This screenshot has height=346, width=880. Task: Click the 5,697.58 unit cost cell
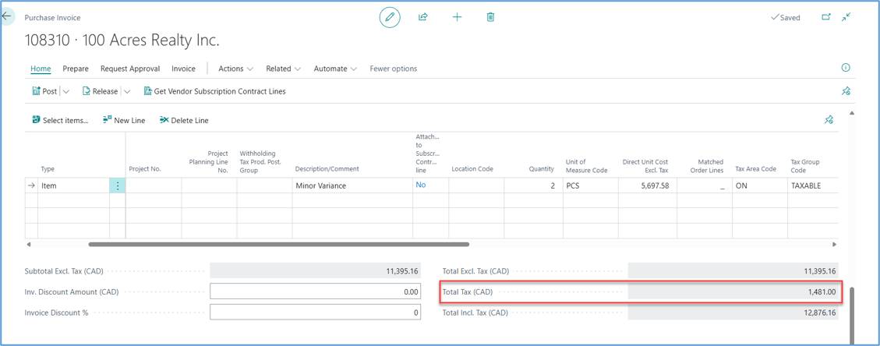click(647, 185)
